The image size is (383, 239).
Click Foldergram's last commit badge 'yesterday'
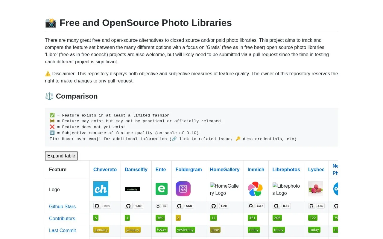[186, 230]
